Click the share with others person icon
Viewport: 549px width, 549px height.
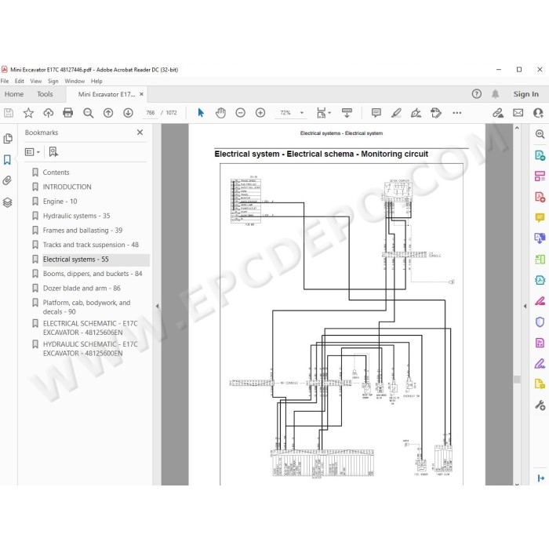(x=538, y=113)
